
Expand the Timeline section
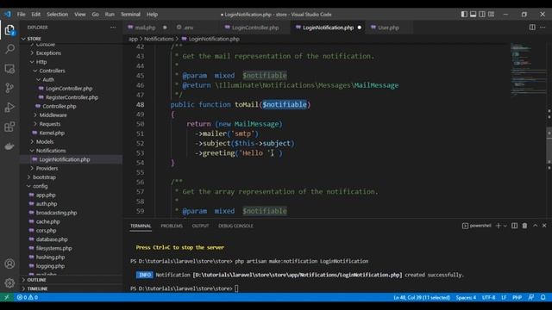click(x=37, y=288)
